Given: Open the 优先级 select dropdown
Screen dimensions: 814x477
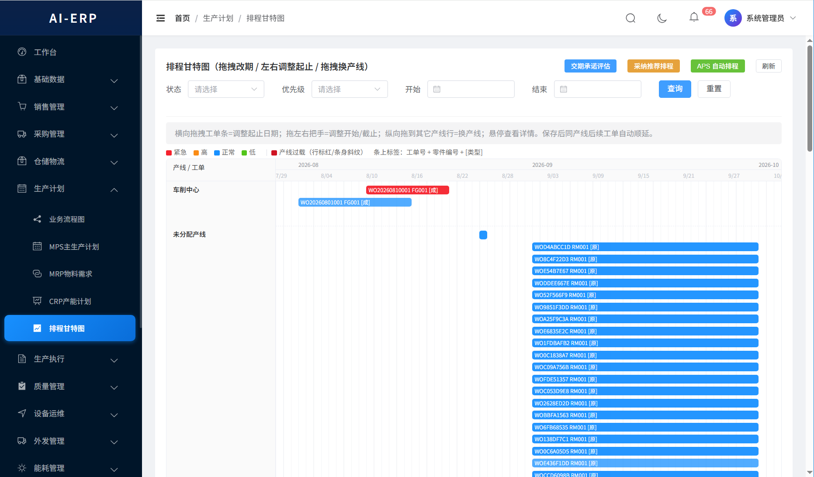Looking at the screenshot, I should pyautogui.click(x=350, y=89).
